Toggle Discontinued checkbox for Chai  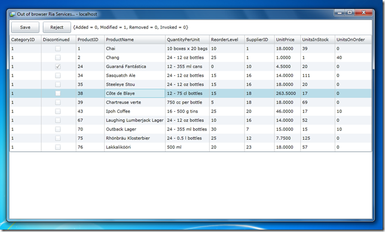pos(58,48)
